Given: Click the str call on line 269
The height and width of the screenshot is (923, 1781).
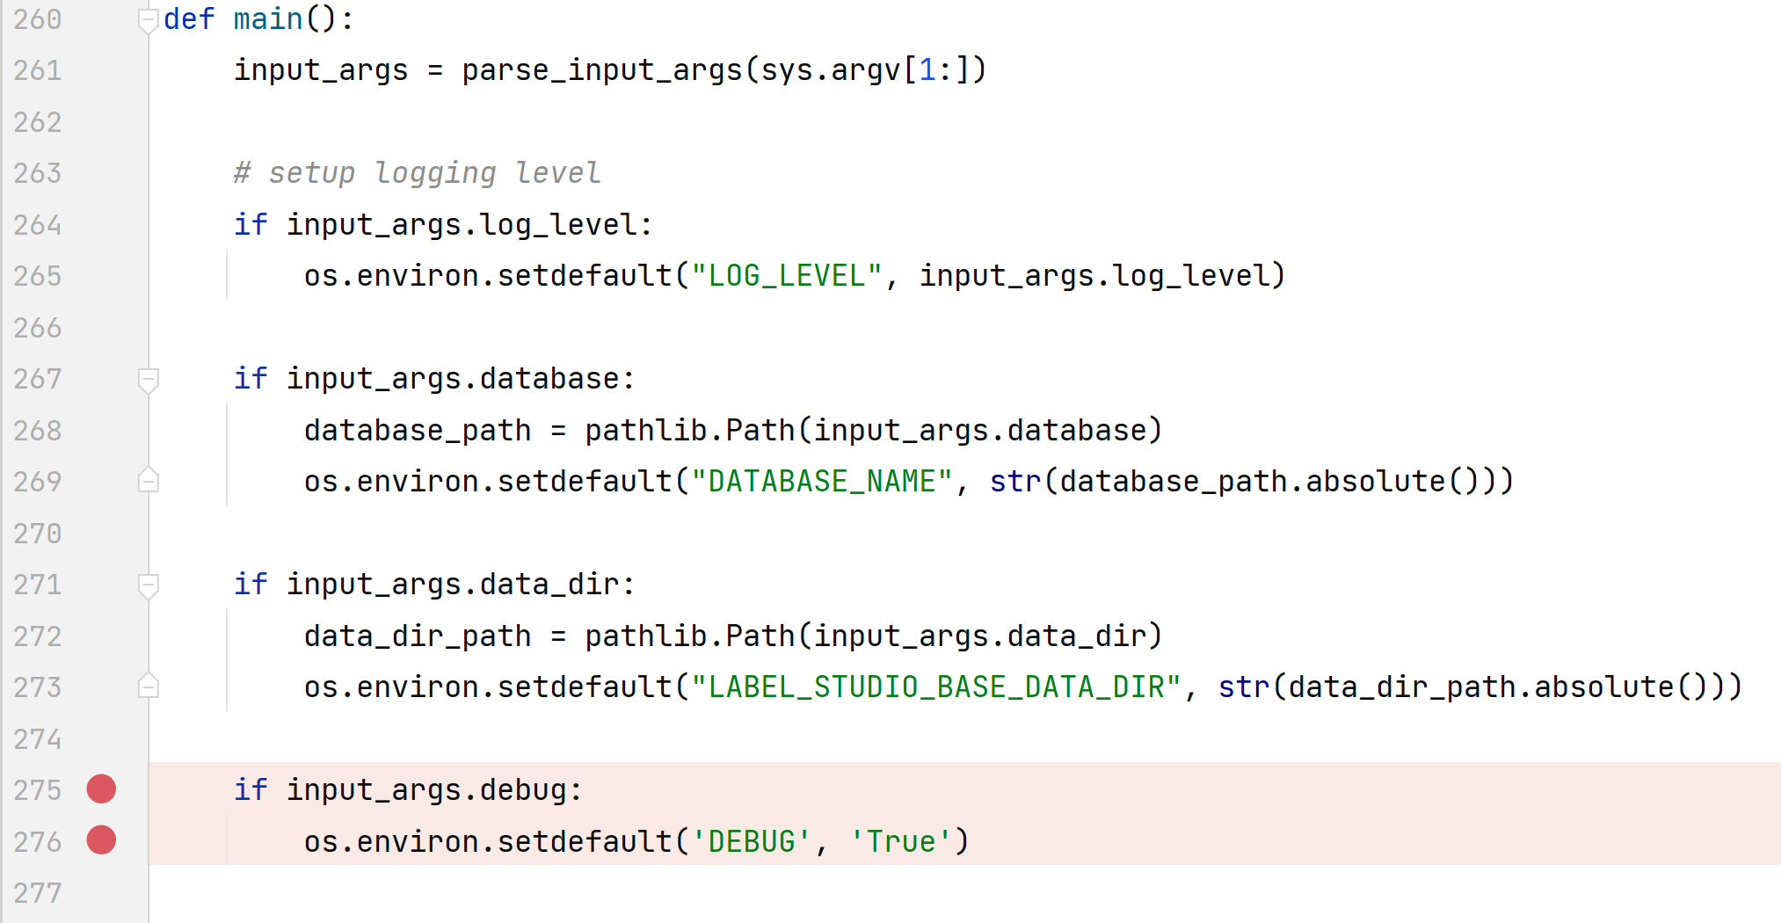Looking at the screenshot, I should [x=1015, y=482].
